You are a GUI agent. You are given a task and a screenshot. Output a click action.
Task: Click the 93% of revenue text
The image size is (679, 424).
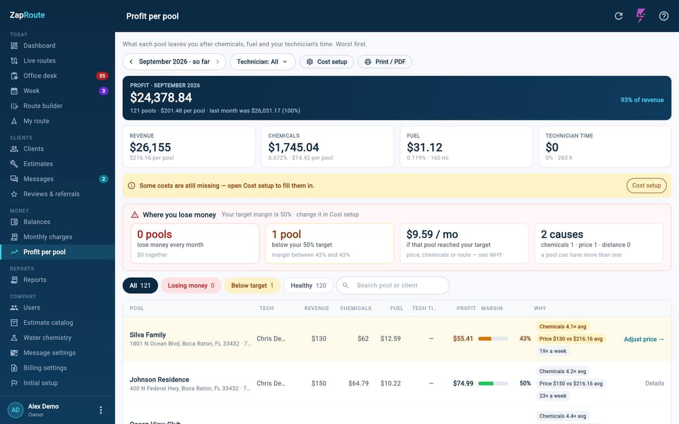[642, 100]
